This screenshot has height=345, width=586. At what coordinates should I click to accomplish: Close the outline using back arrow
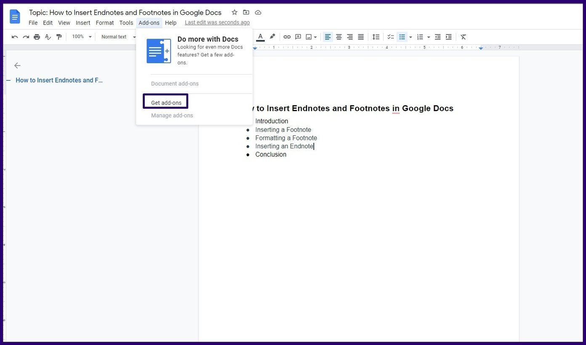point(17,65)
